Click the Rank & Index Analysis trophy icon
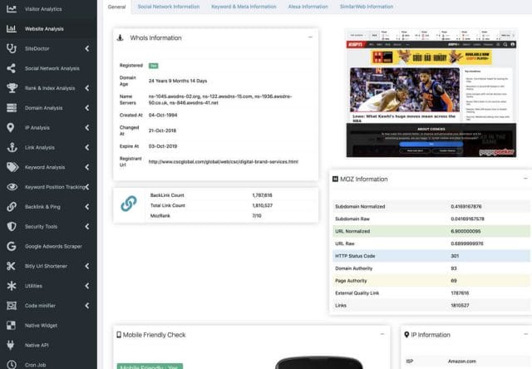 pos(11,88)
